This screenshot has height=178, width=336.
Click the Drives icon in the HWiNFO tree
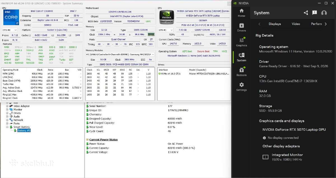pos(11,113)
